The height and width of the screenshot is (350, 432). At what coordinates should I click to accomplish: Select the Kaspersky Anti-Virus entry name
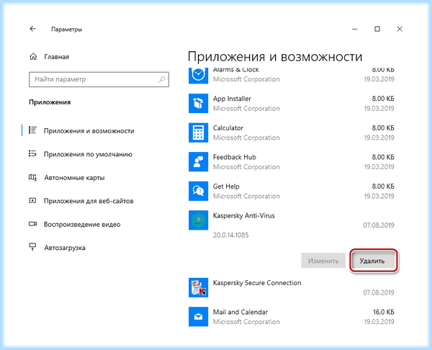(x=244, y=215)
